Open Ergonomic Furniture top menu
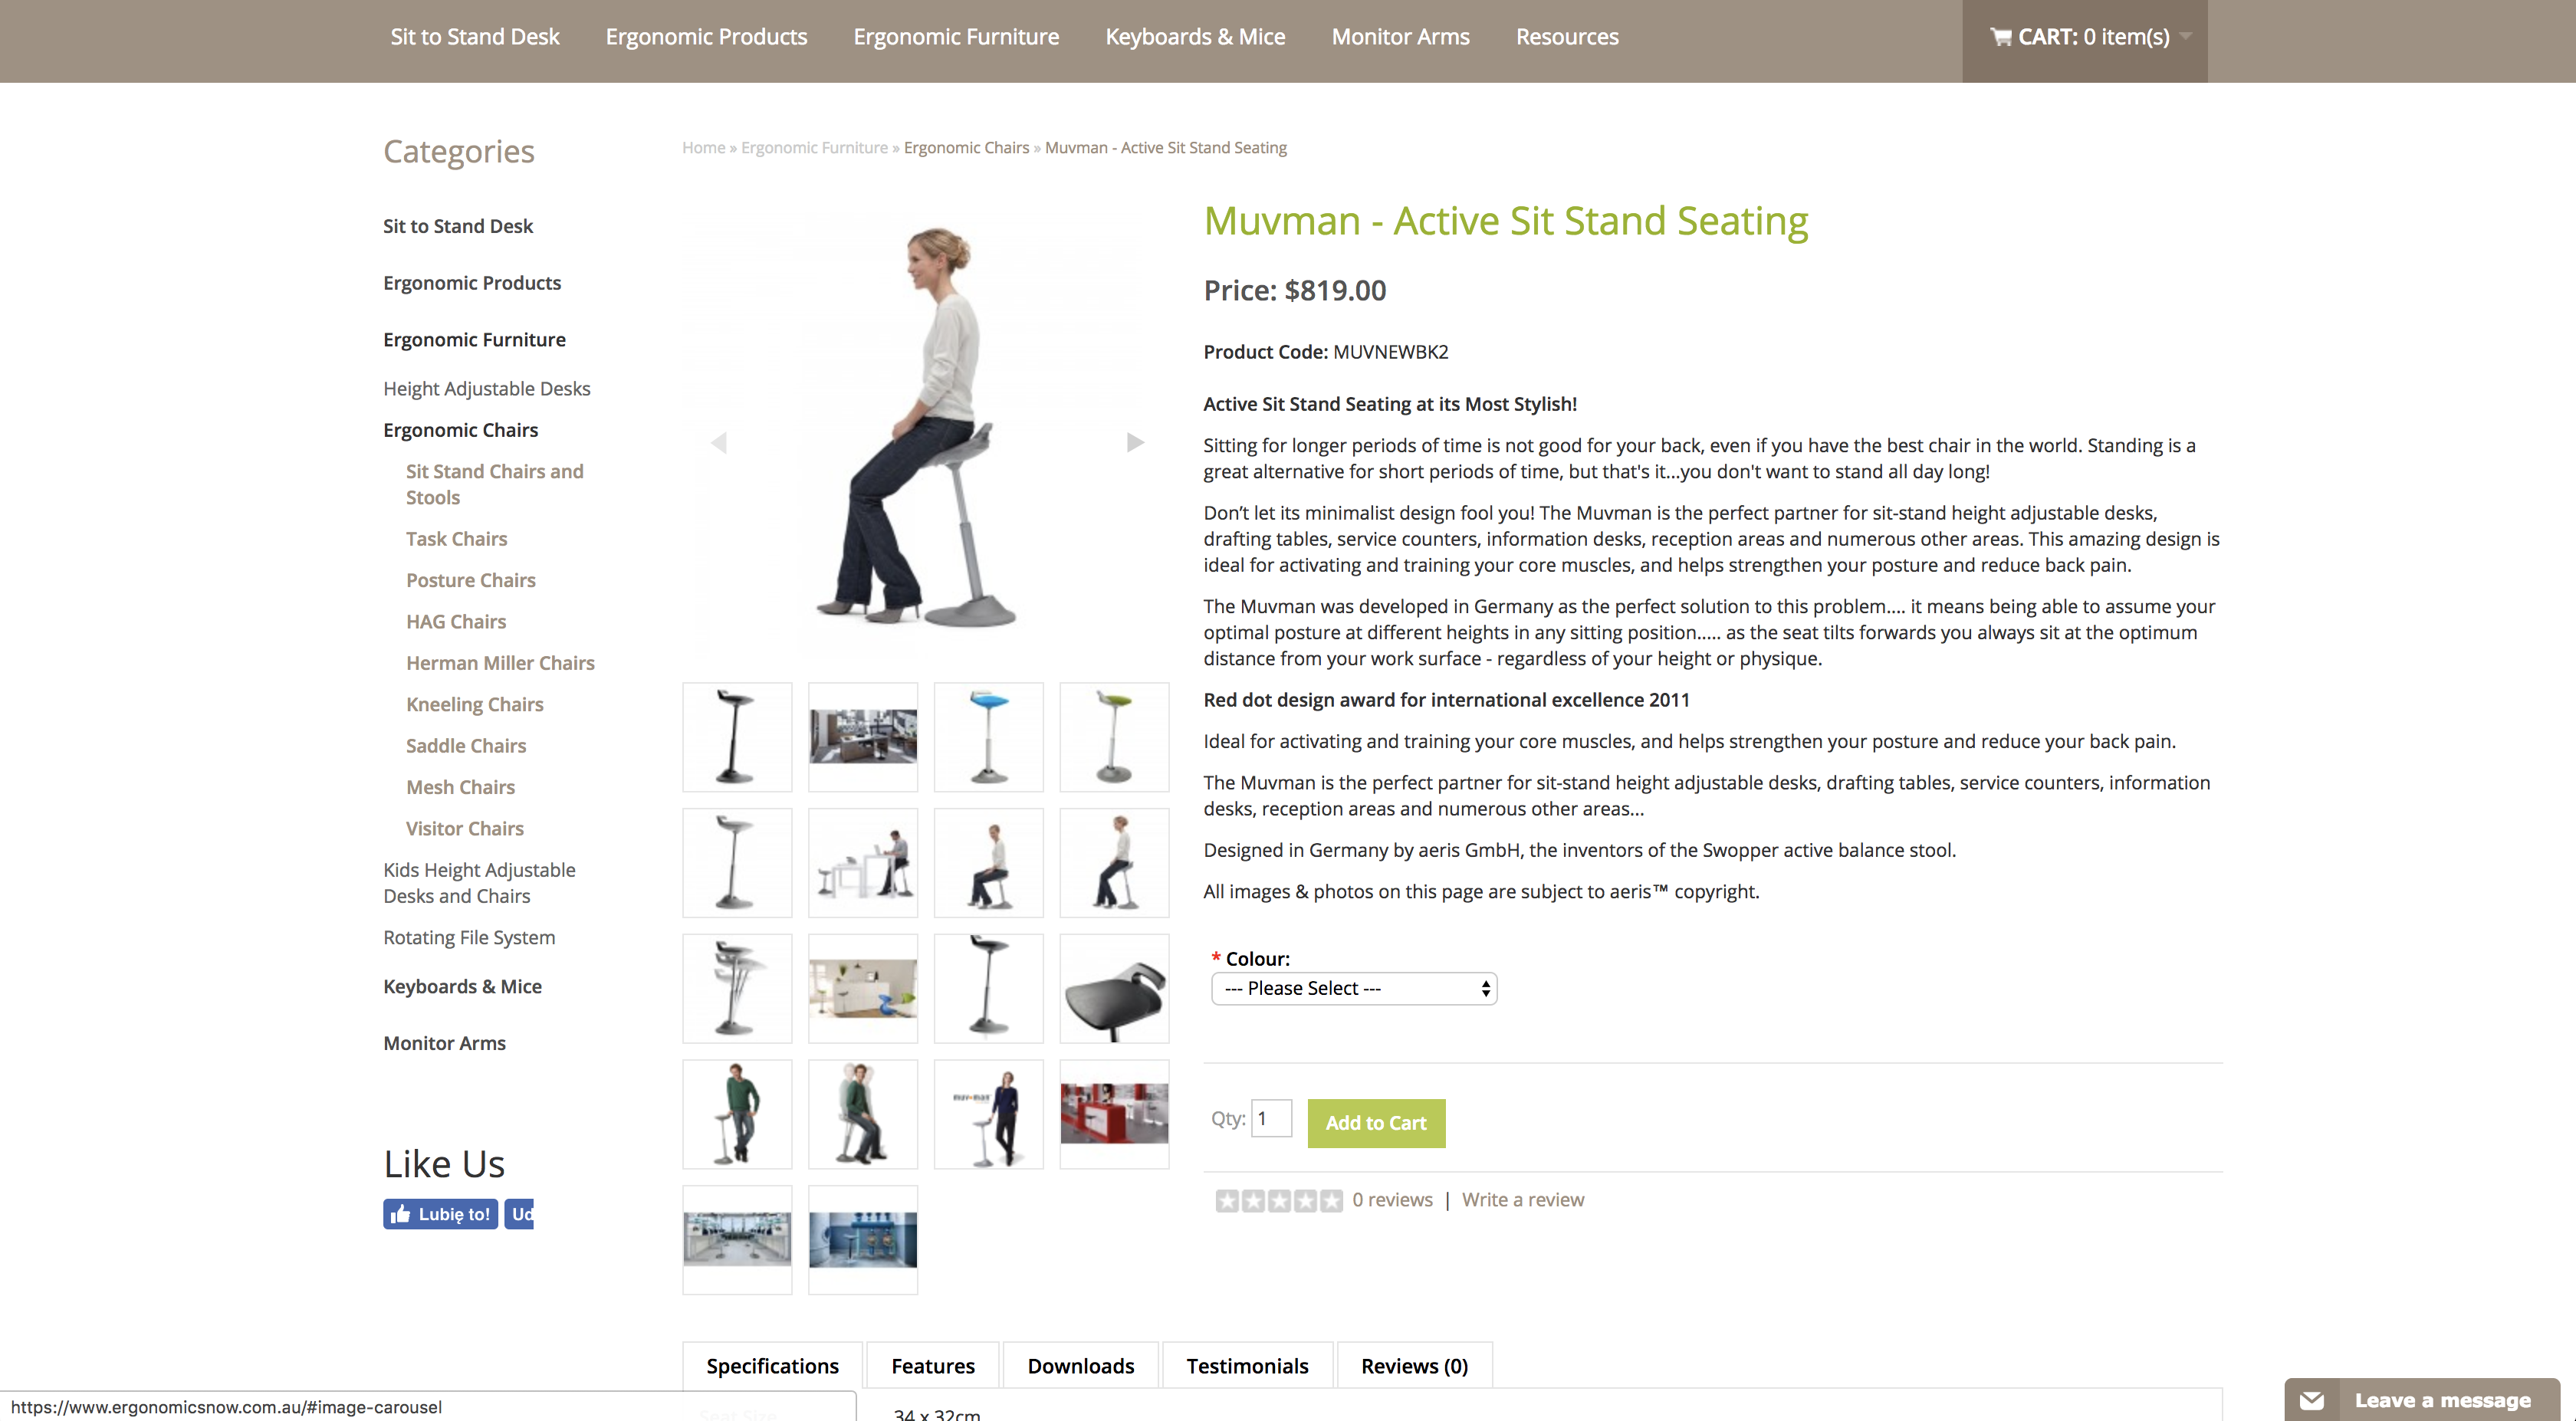2576x1421 pixels. coord(956,37)
